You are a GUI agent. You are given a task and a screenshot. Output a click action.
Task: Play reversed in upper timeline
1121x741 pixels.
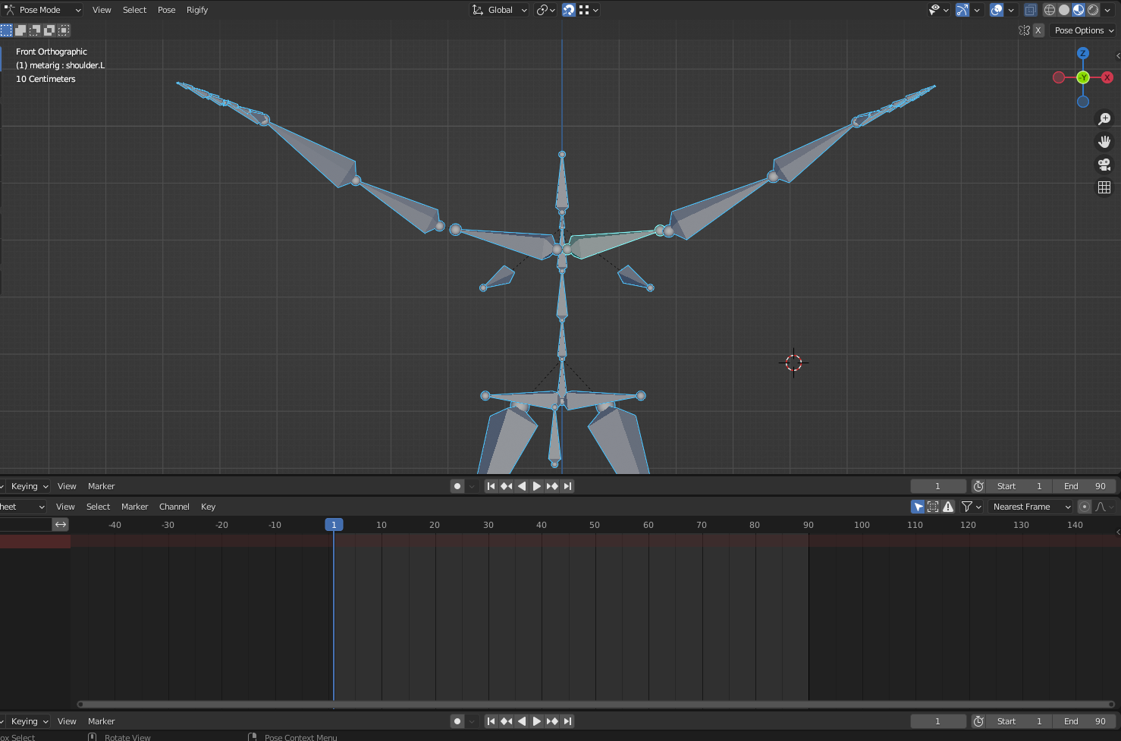click(x=521, y=486)
